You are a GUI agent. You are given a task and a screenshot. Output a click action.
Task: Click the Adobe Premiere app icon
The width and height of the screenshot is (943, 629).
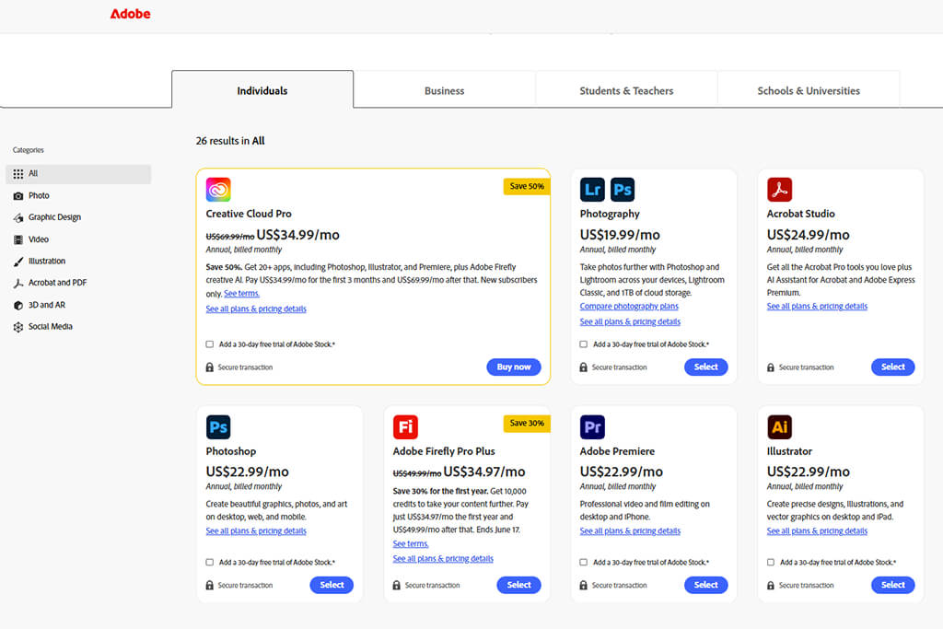tap(592, 427)
